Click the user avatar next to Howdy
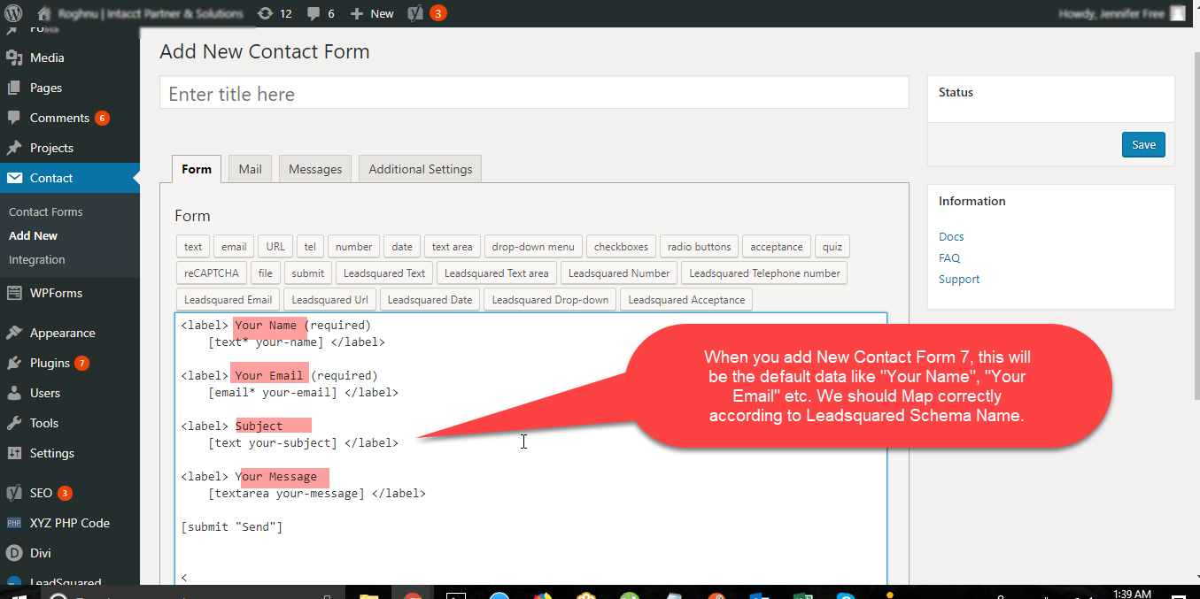The image size is (1200, 599). tap(1177, 13)
